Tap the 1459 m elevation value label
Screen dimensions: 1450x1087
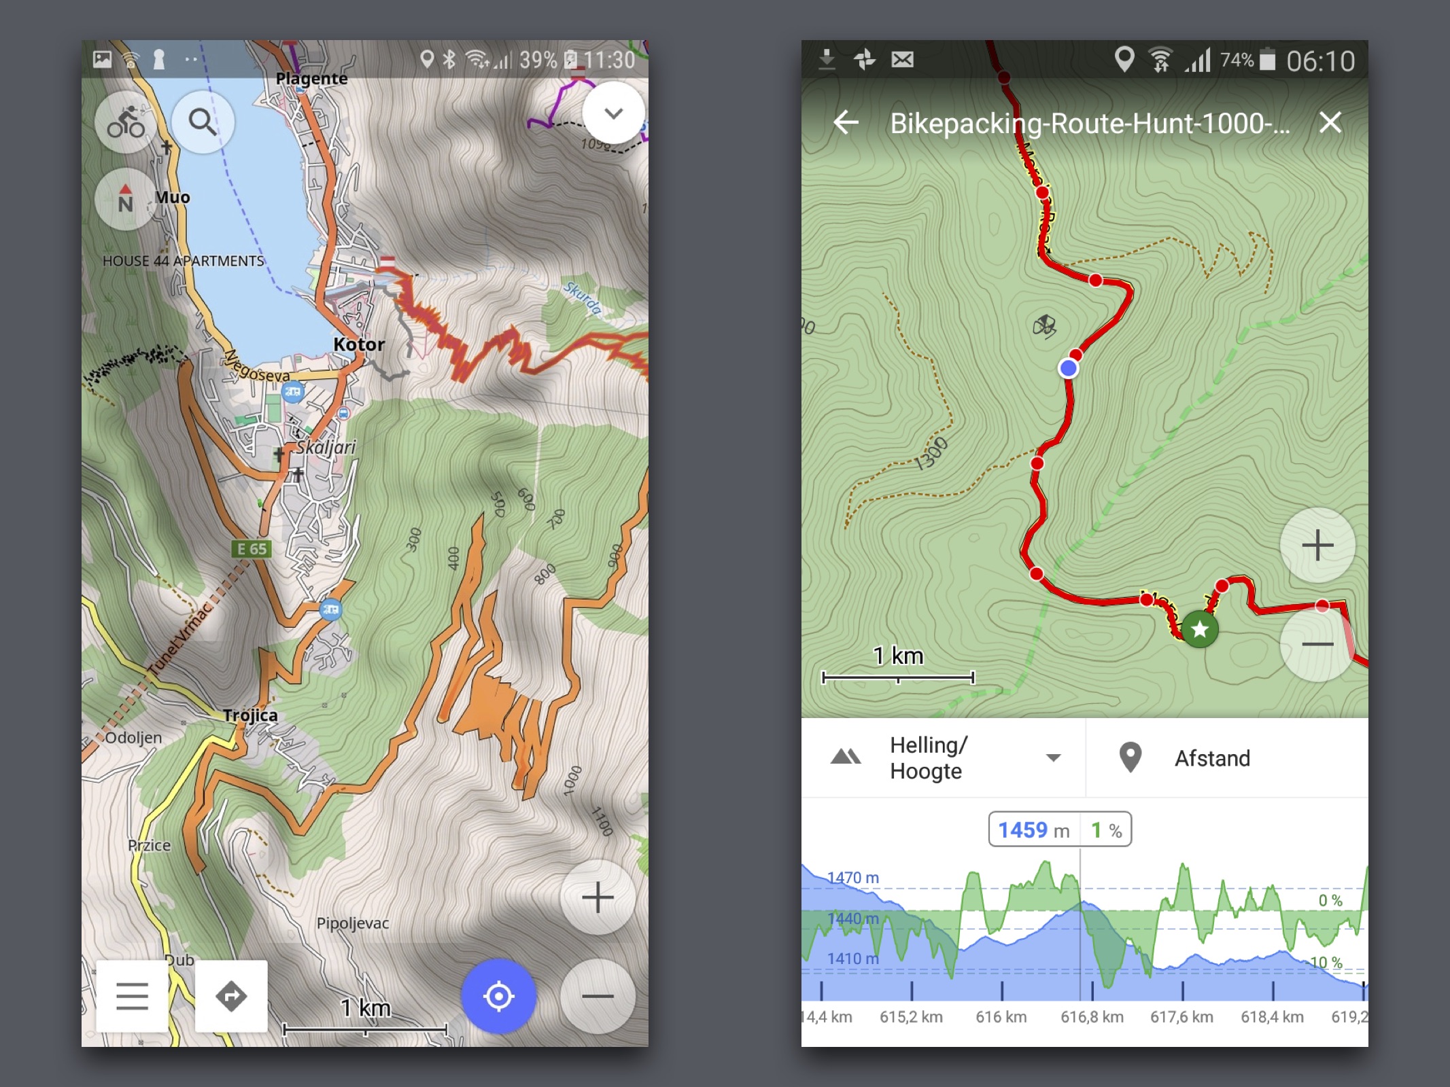1033,830
